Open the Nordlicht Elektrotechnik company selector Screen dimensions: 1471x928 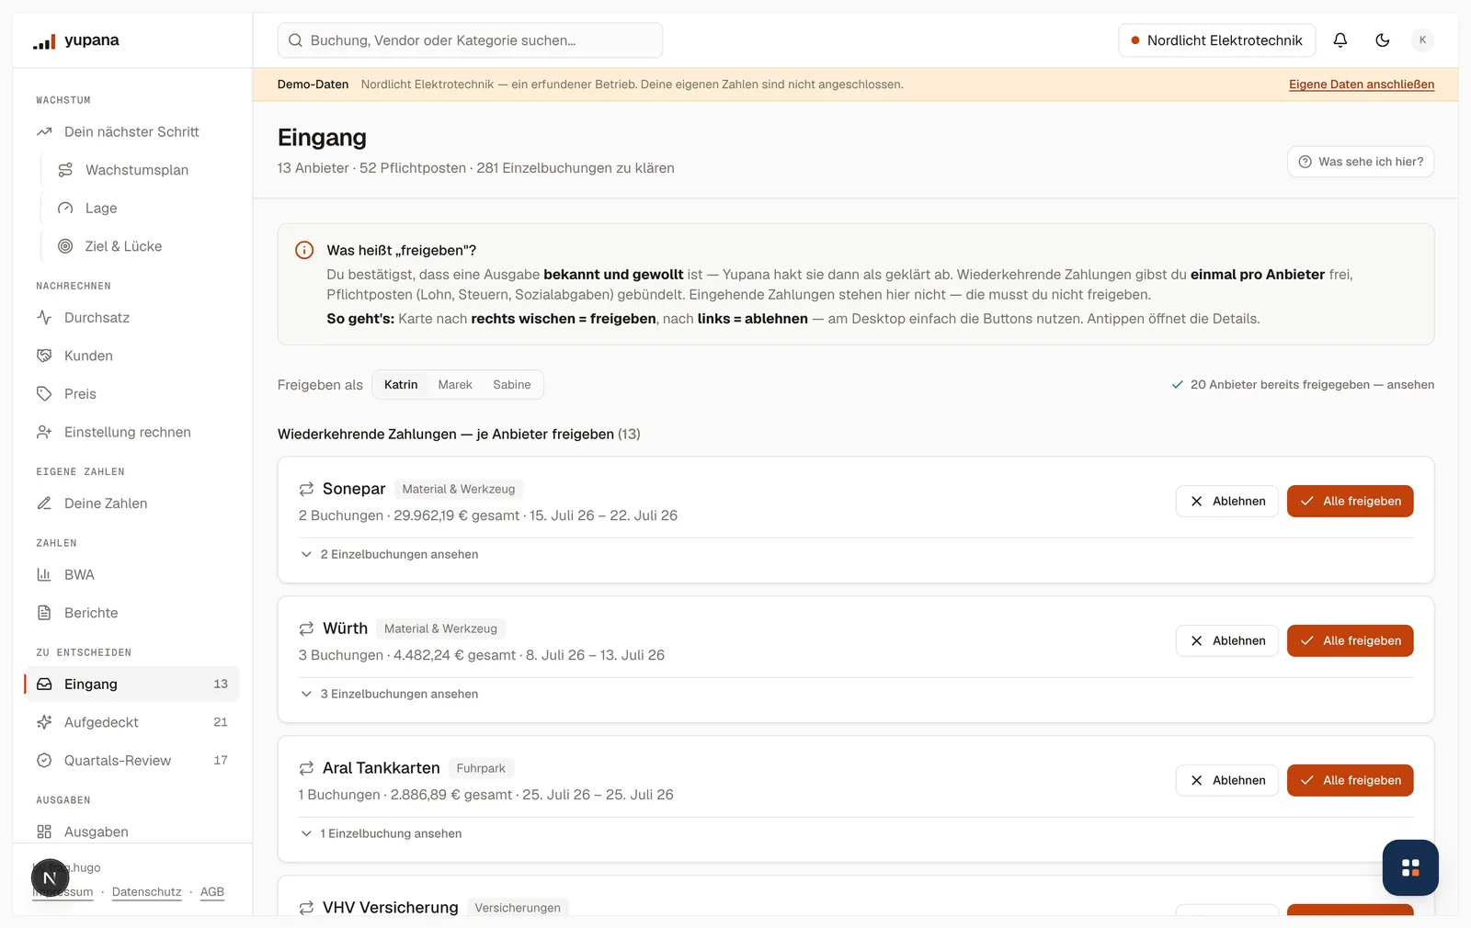(x=1216, y=40)
